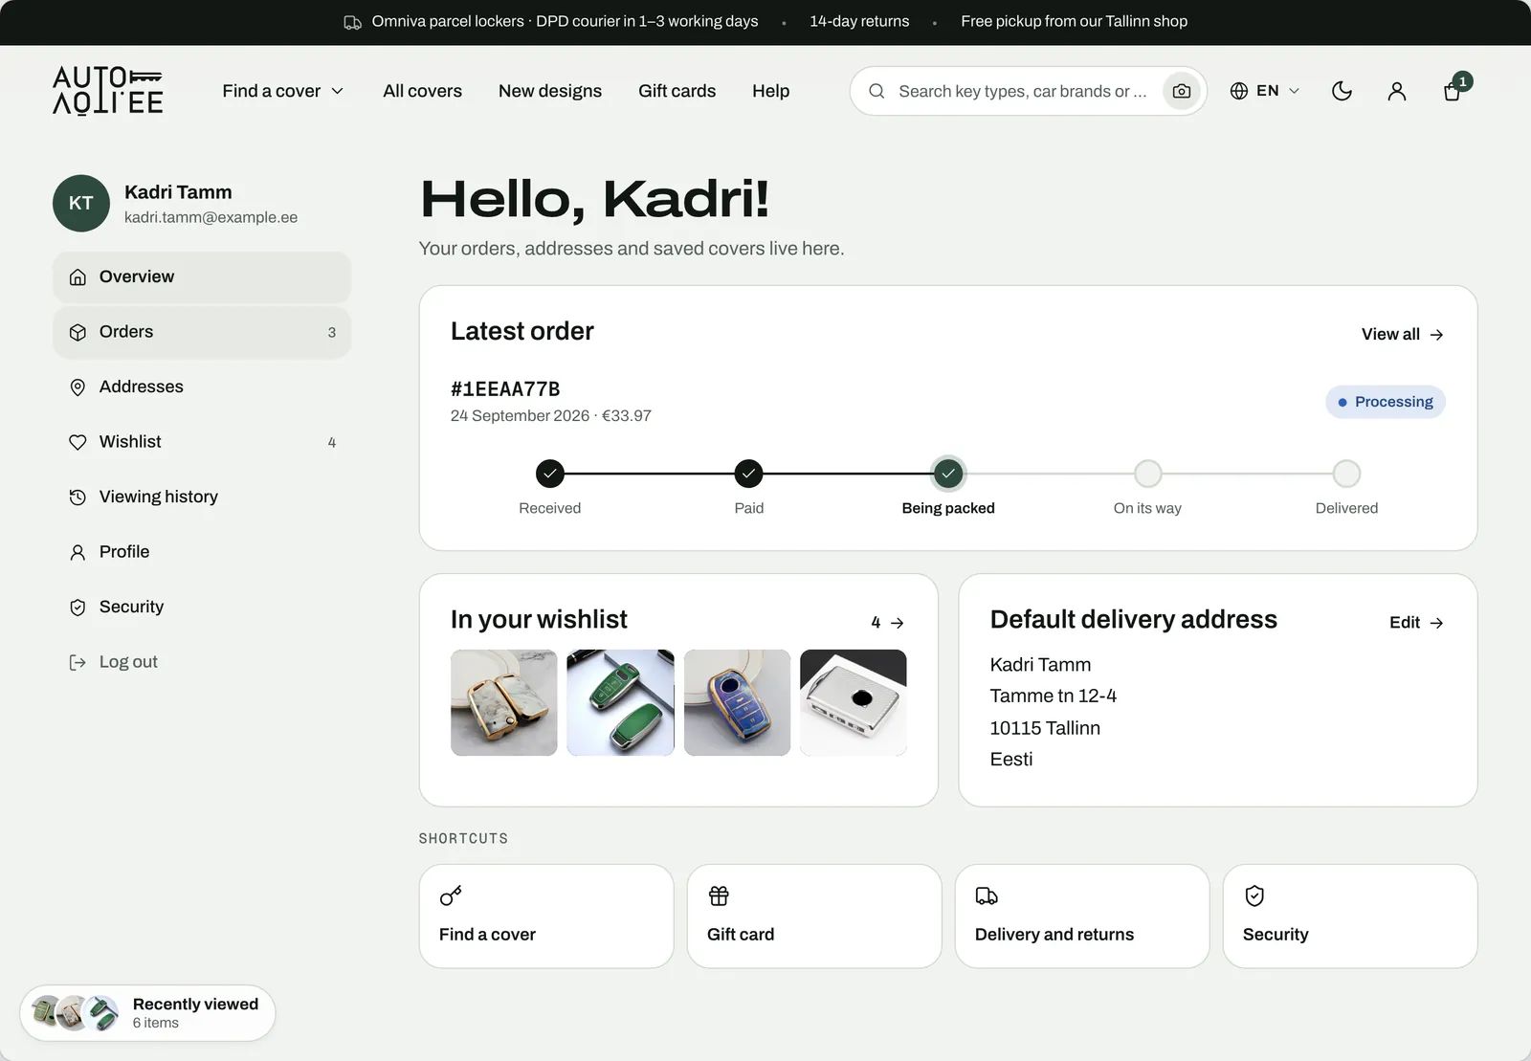Image resolution: width=1531 pixels, height=1061 pixels.
Task: Click the Received step marker
Action: pyautogui.click(x=549, y=474)
